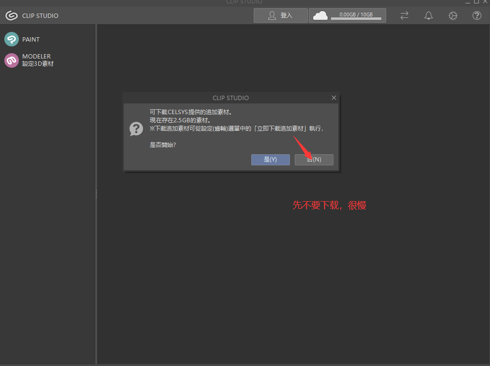The image size is (490, 366).
Task: Close the CLIP STUDIO dialog
Action: (x=334, y=98)
